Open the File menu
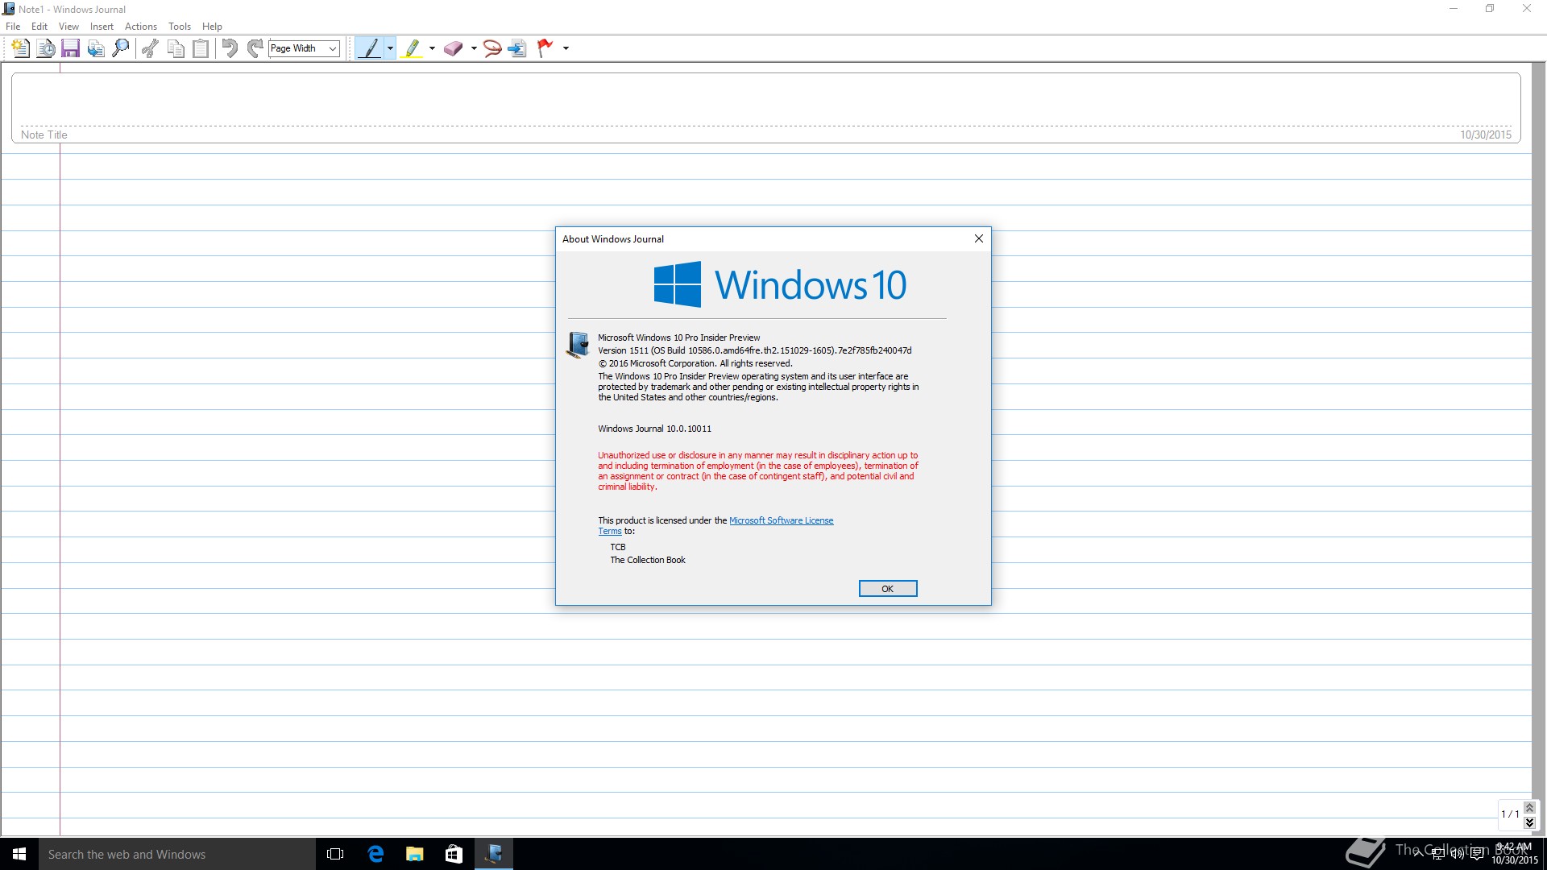Viewport: 1547px width, 870px height. point(13,27)
